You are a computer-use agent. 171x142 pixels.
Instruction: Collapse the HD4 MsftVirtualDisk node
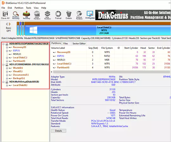pos(3,82)
